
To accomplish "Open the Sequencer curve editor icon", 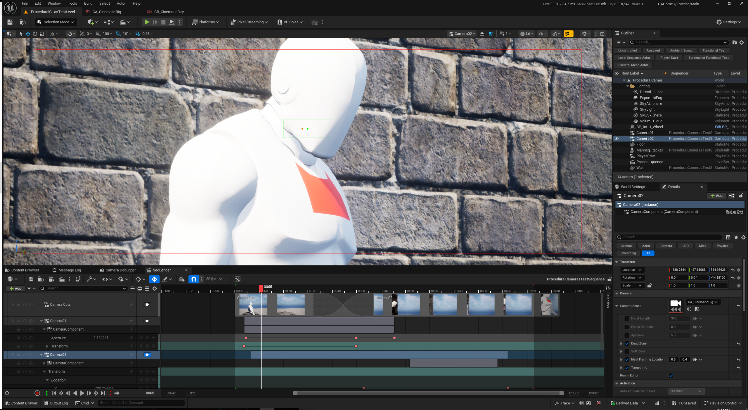I will [238, 279].
